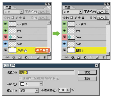Select nose layer name in left panel
Viewport: 115px width, 98px height.
coord(19,44)
